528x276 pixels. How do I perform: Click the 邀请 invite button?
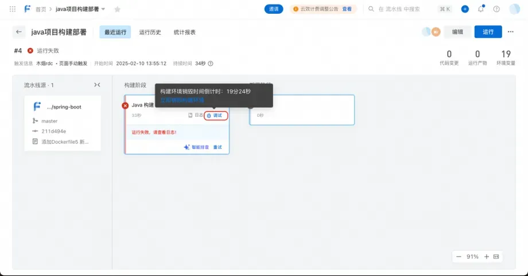pyautogui.click(x=274, y=9)
